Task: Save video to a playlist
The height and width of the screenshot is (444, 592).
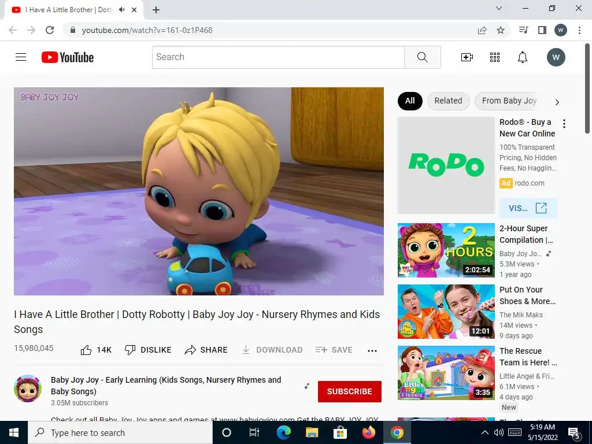Action: click(x=334, y=350)
